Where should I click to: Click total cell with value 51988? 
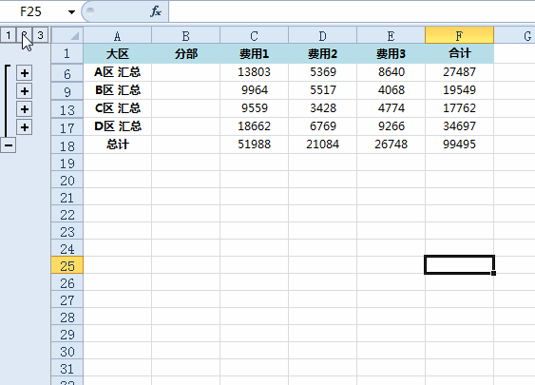click(x=254, y=144)
